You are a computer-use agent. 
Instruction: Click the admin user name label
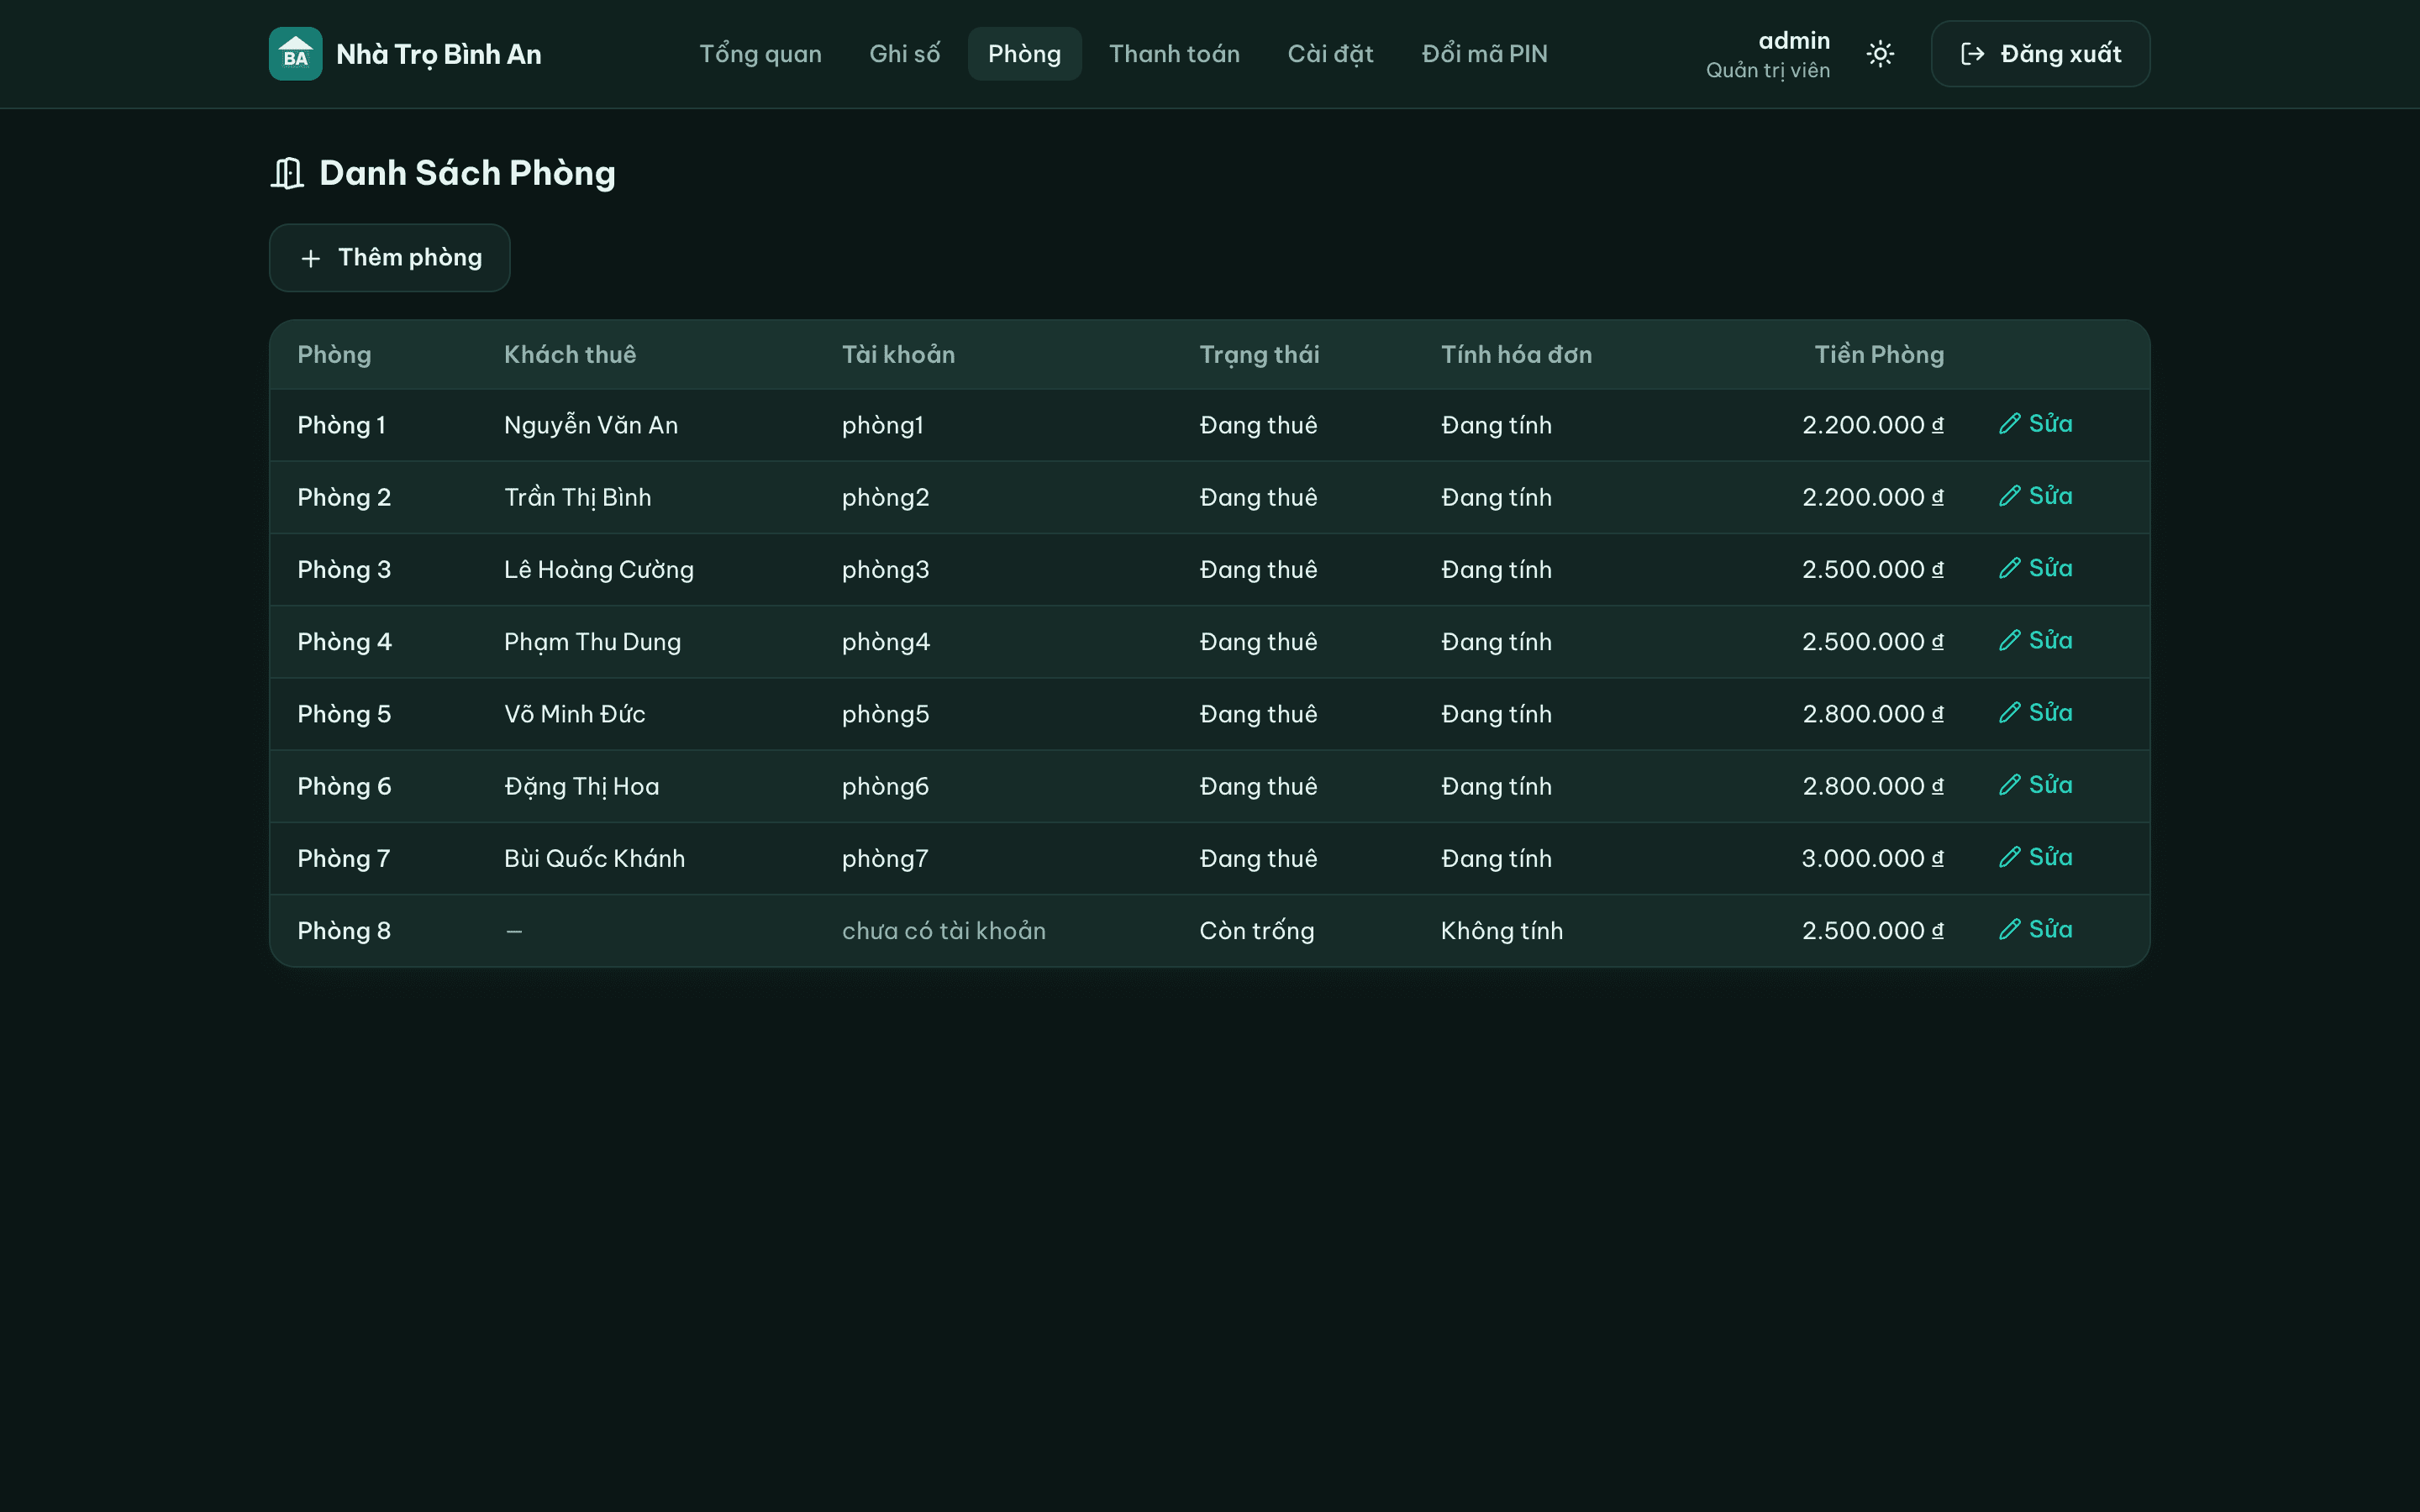coord(1794,41)
